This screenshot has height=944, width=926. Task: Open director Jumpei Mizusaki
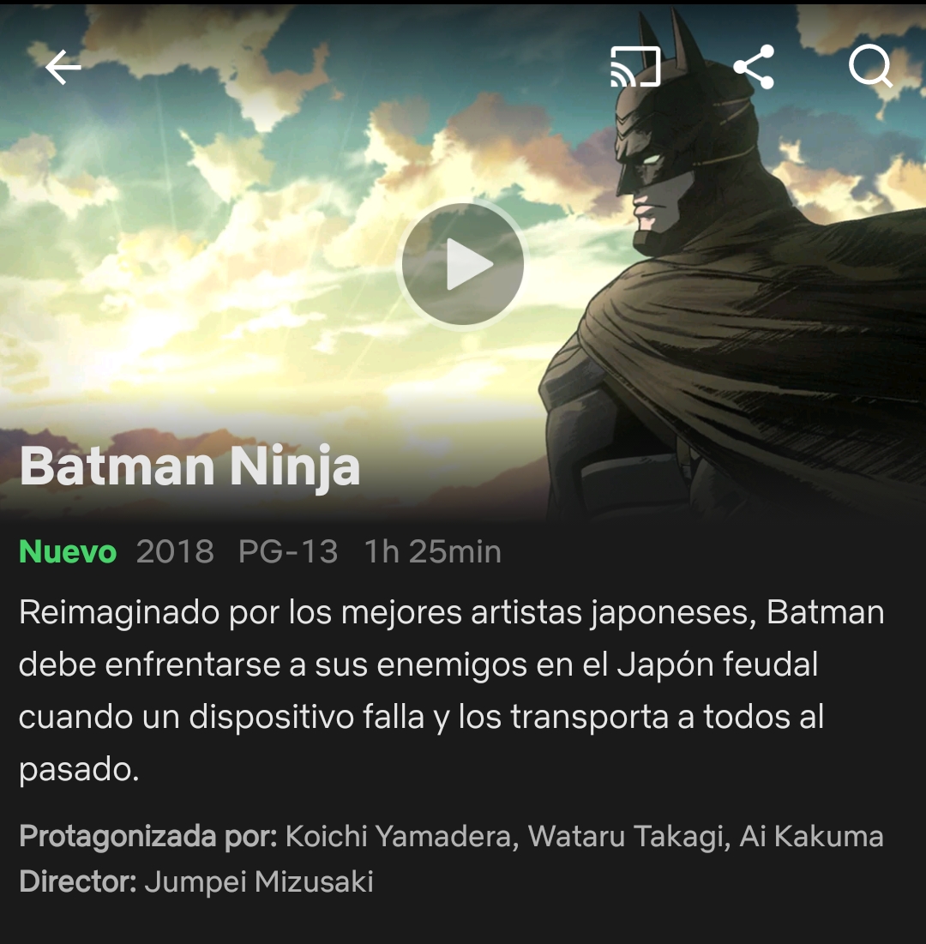pyautogui.click(x=259, y=882)
